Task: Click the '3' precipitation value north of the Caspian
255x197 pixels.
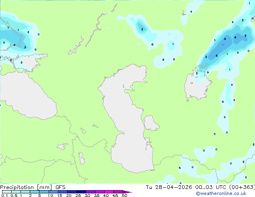Action: (x=142, y=29)
